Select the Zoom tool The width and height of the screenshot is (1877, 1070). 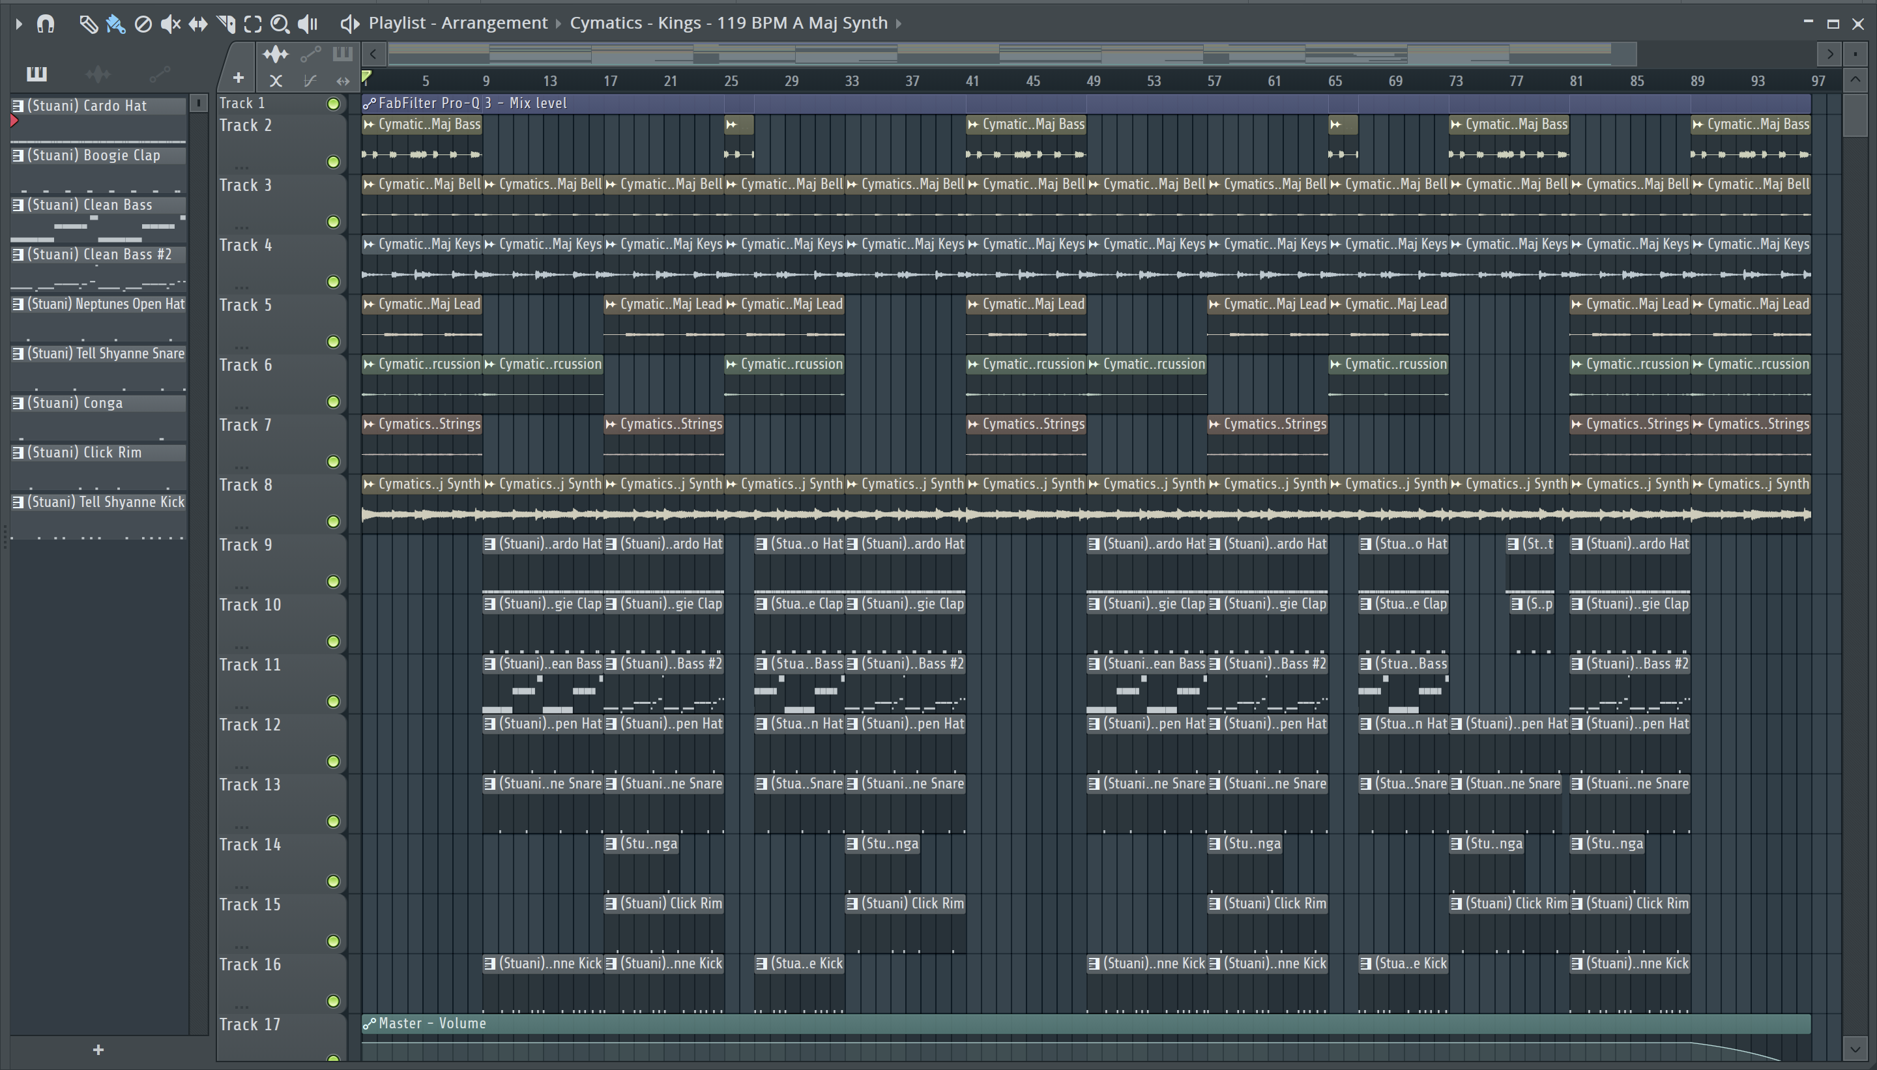(280, 24)
